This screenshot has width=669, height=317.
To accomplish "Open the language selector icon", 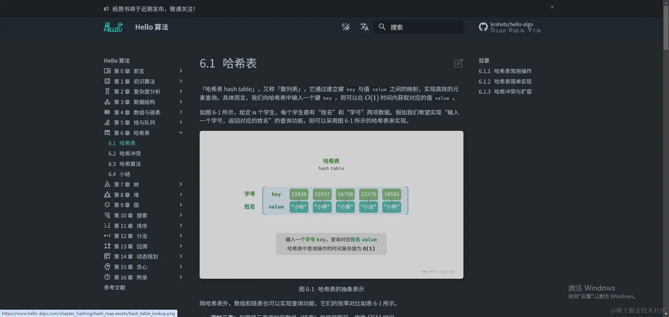I will click(364, 27).
